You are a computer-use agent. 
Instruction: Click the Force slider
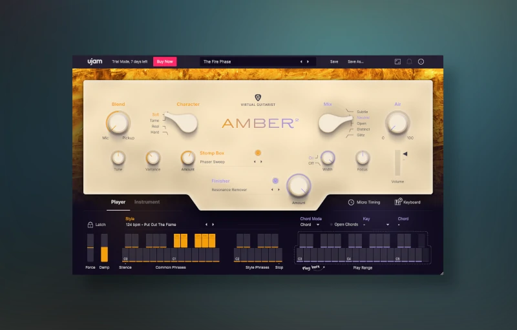[90, 248]
